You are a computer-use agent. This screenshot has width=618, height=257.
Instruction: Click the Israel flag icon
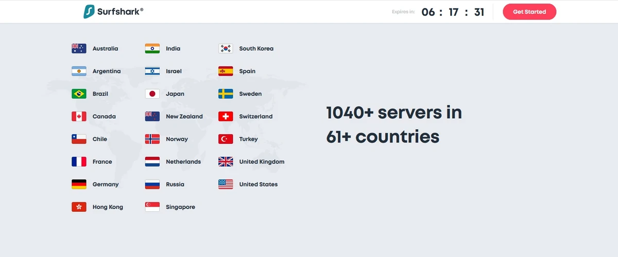(152, 71)
